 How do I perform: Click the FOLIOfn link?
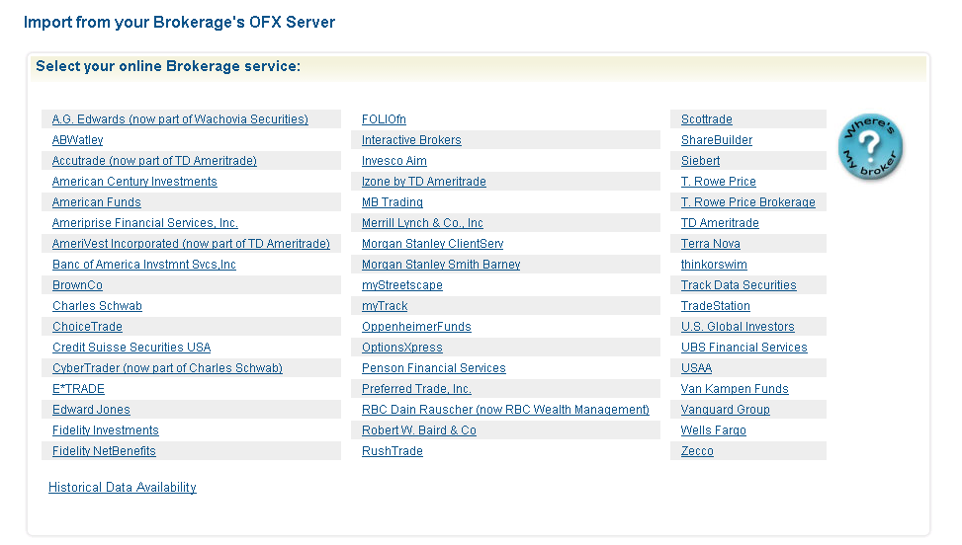[x=384, y=119]
